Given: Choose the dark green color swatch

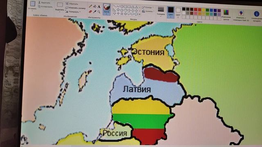Looking at the screenshot, I should (x=208, y=10).
